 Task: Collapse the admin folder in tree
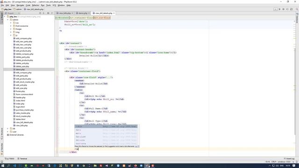[x=8, y=20]
